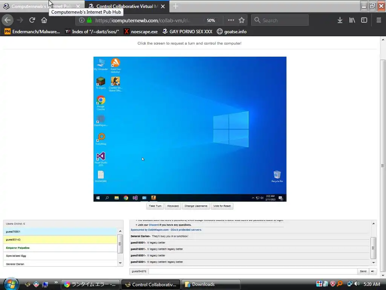The image size is (386, 290).
Task: Click the Counter-Strike desktop icon
Action: (115, 84)
